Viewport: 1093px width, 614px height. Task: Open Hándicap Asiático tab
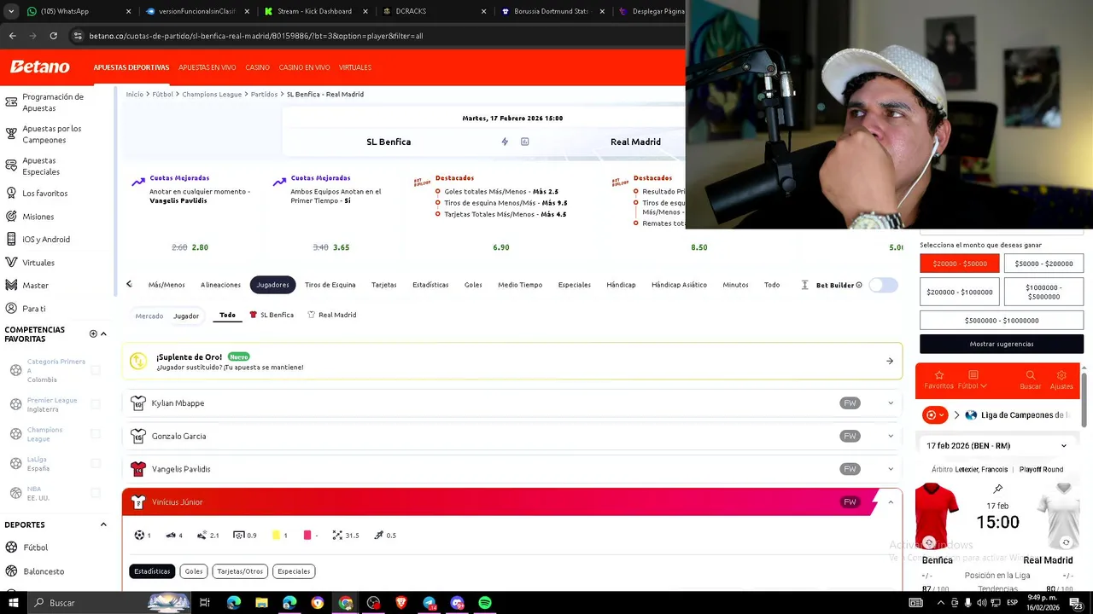tap(679, 285)
